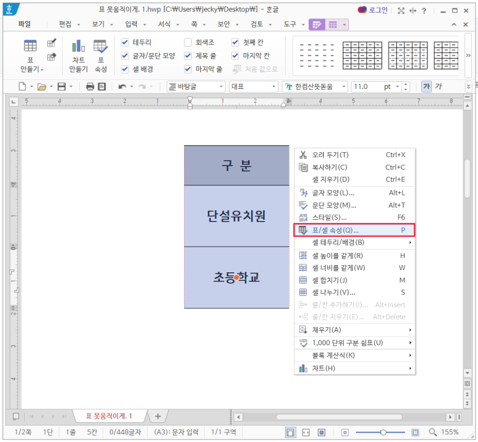
Task: Open the font size unit pt dropdown
Action: (397, 87)
